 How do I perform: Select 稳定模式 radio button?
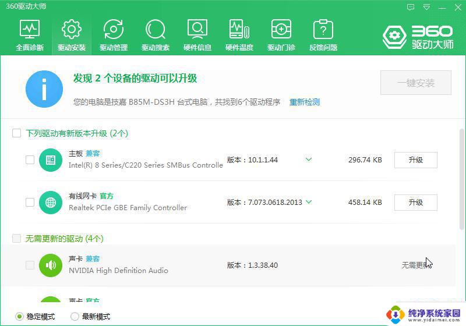coord(19,317)
